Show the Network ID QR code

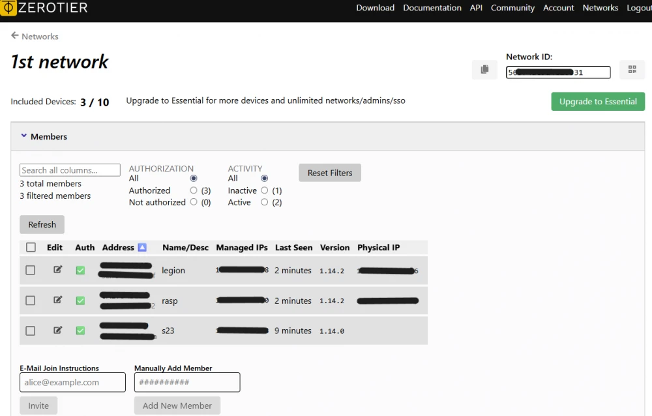(x=632, y=70)
